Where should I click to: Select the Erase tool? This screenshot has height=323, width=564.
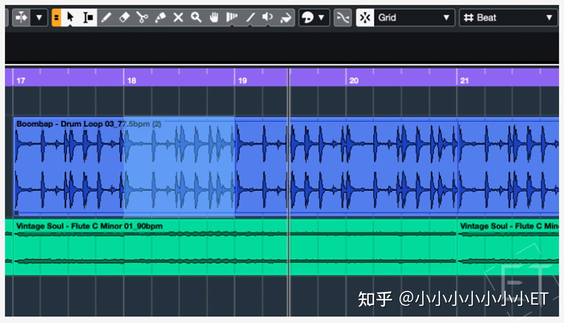tap(124, 17)
